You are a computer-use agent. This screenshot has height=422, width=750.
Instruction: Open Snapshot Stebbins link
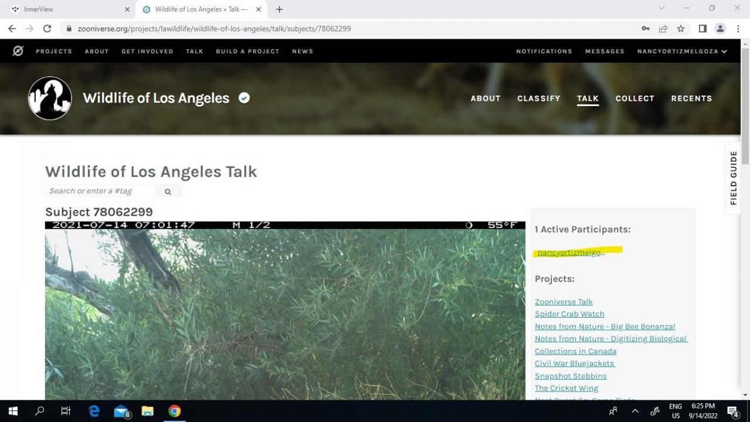coord(571,376)
